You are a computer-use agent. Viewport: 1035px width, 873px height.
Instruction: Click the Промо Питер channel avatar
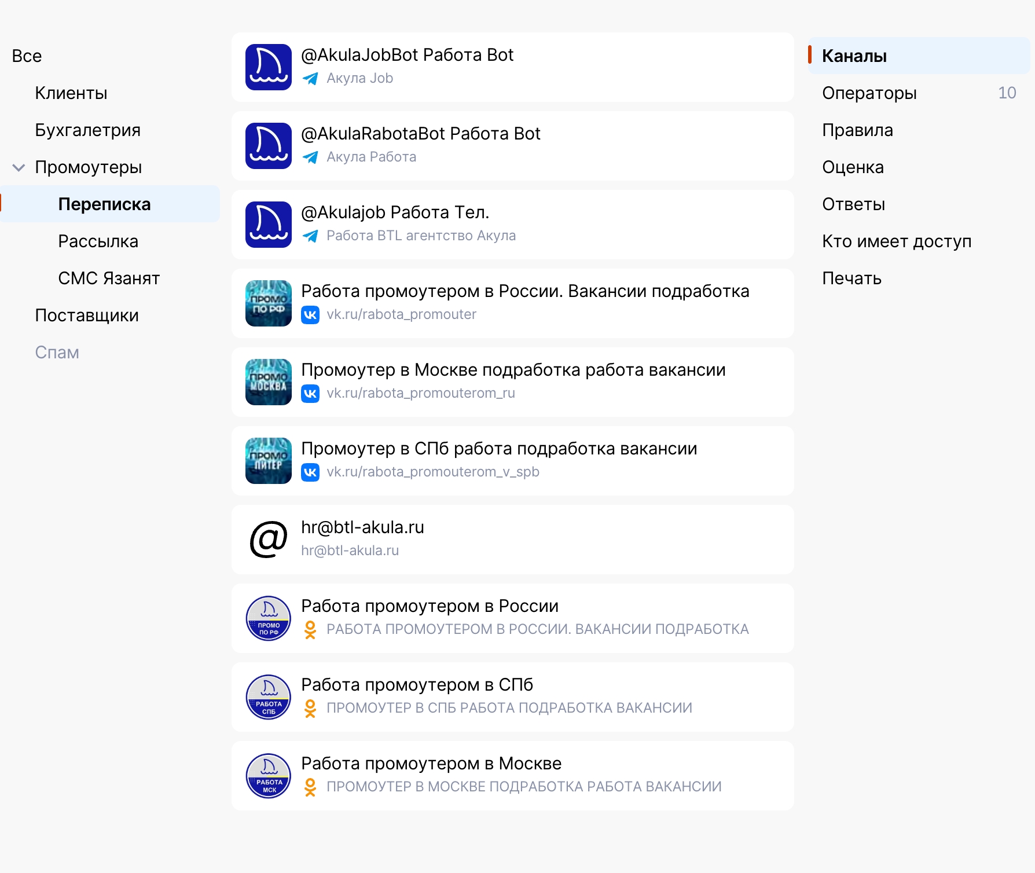[x=268, y=461]
